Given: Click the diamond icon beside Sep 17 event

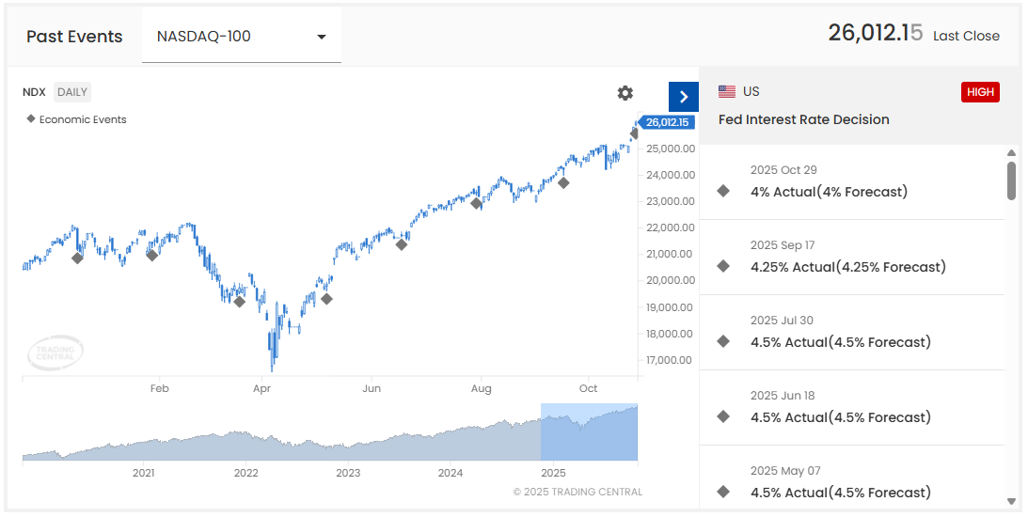Looking at the screenshot, I should (x=723, y=266).
